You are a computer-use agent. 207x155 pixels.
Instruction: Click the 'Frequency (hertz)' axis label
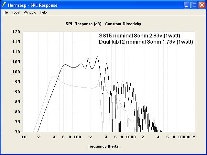103,146
